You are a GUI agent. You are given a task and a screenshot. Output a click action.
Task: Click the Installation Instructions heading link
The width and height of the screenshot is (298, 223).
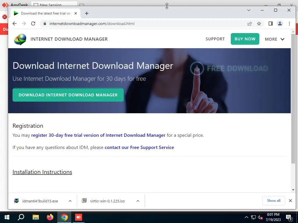pos(42,172)
